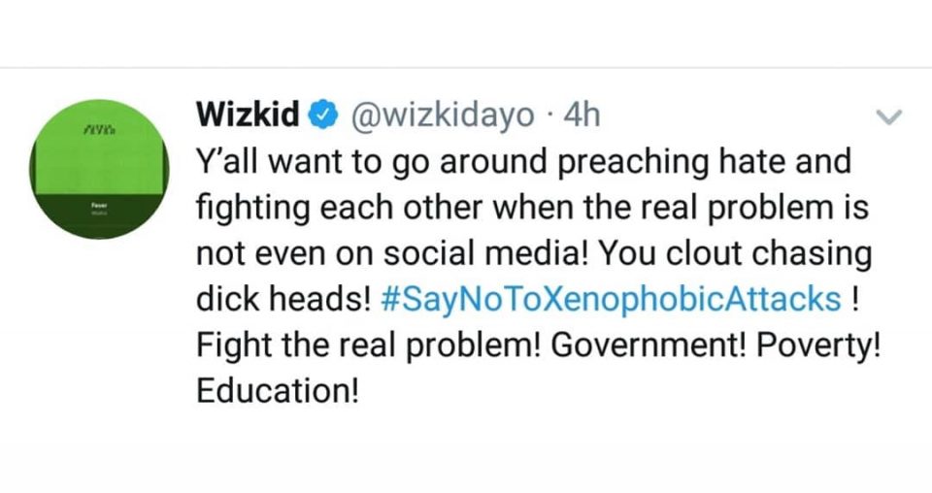932x493 pixels.
Task: Open the tweet options chevron menu
Action: [x=889, y=117]
